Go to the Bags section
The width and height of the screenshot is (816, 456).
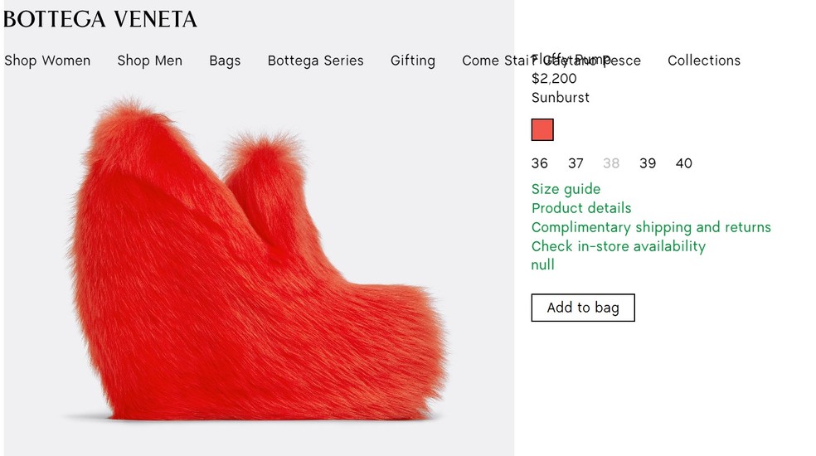click(225, 61)
